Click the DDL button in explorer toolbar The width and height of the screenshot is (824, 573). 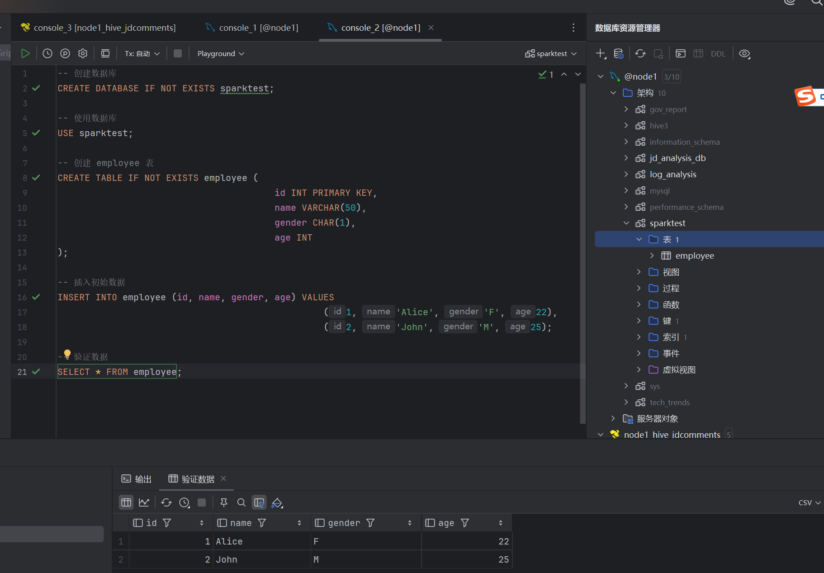tap(718, 54)
